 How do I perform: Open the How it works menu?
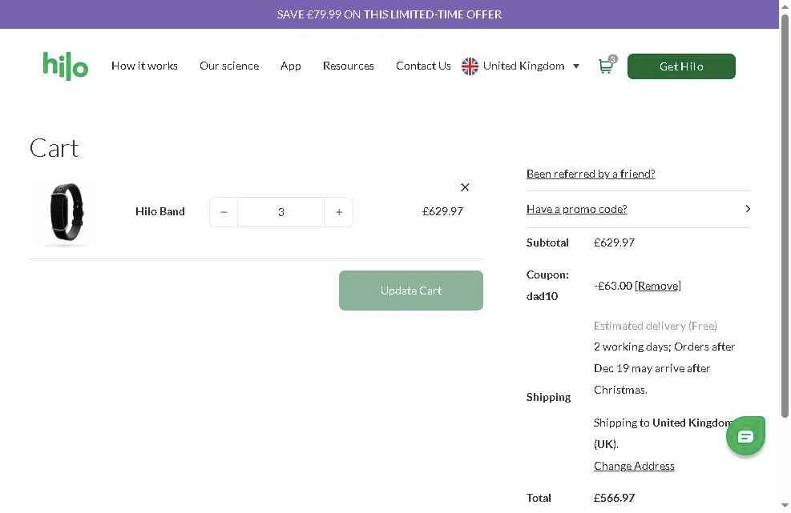[144, 66]
